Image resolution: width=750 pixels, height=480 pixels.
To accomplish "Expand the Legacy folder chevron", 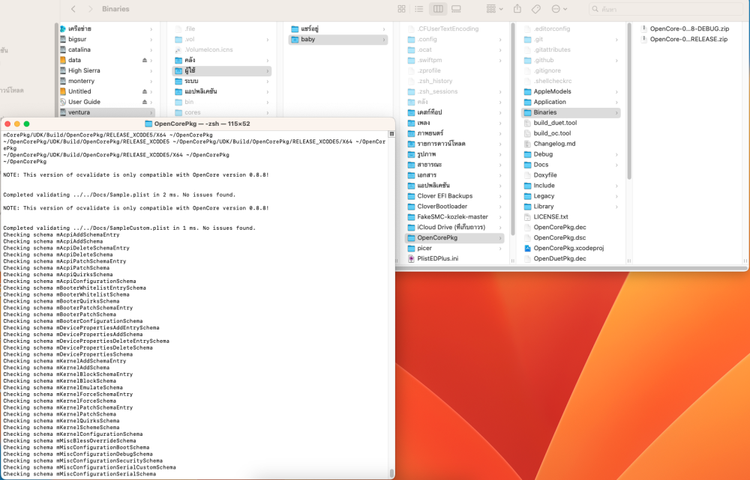I will pos(616,196).
